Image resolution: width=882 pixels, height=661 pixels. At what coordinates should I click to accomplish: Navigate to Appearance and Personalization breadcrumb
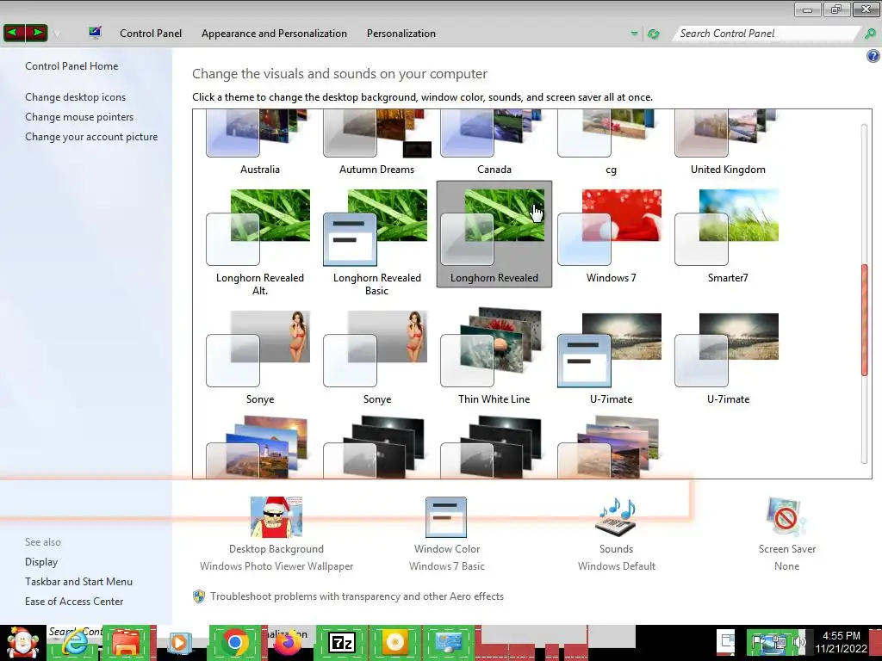pyautogui.click(x=274, y=34)
